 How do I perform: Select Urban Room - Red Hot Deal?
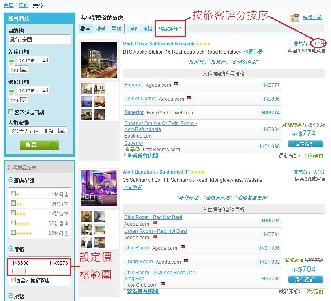tap(156, 231)
